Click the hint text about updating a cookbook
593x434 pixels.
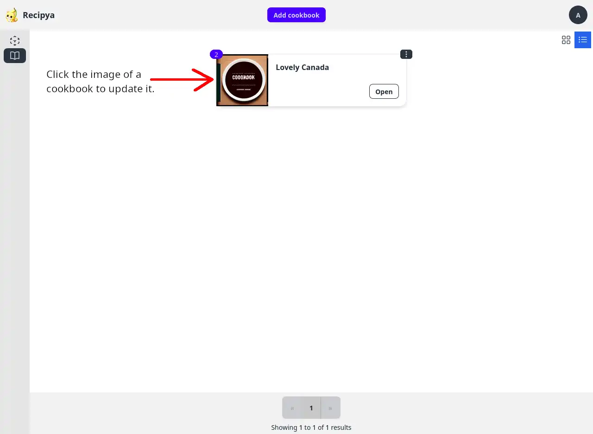pyautogui.click(x=101, y=82)
